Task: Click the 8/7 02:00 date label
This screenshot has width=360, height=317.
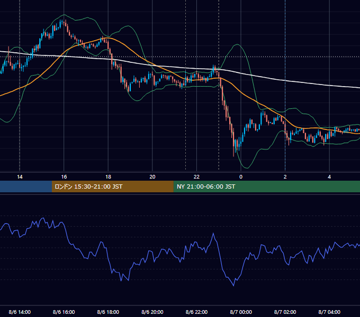Action: click(x=285, y=312)
